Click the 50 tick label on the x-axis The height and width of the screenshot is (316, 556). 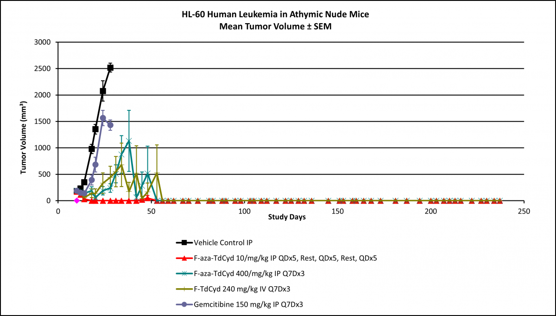(x=151, y=212)
